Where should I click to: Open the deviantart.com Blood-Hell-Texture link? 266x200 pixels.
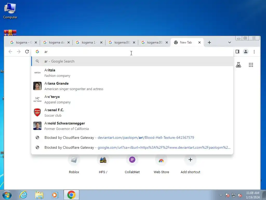click(132, 137)
